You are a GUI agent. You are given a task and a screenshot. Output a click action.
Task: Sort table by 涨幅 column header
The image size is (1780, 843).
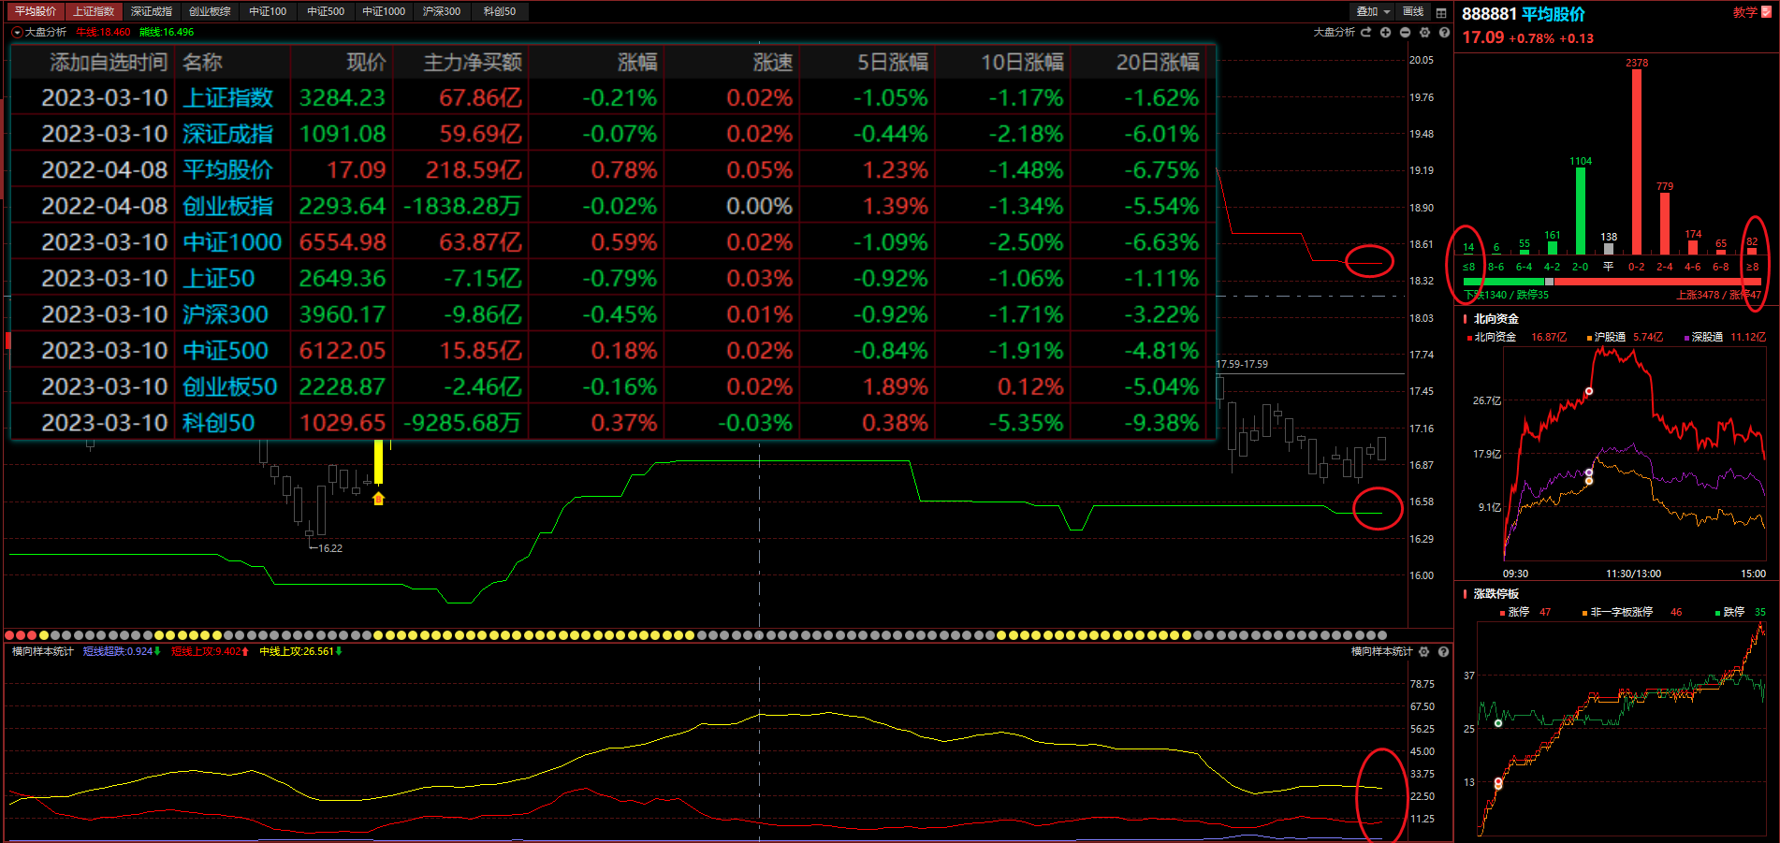point(637,62)
